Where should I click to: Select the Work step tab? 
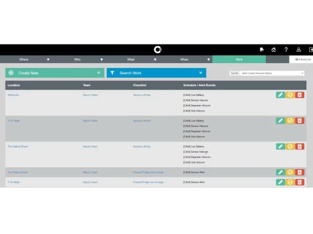coord(239,59)
